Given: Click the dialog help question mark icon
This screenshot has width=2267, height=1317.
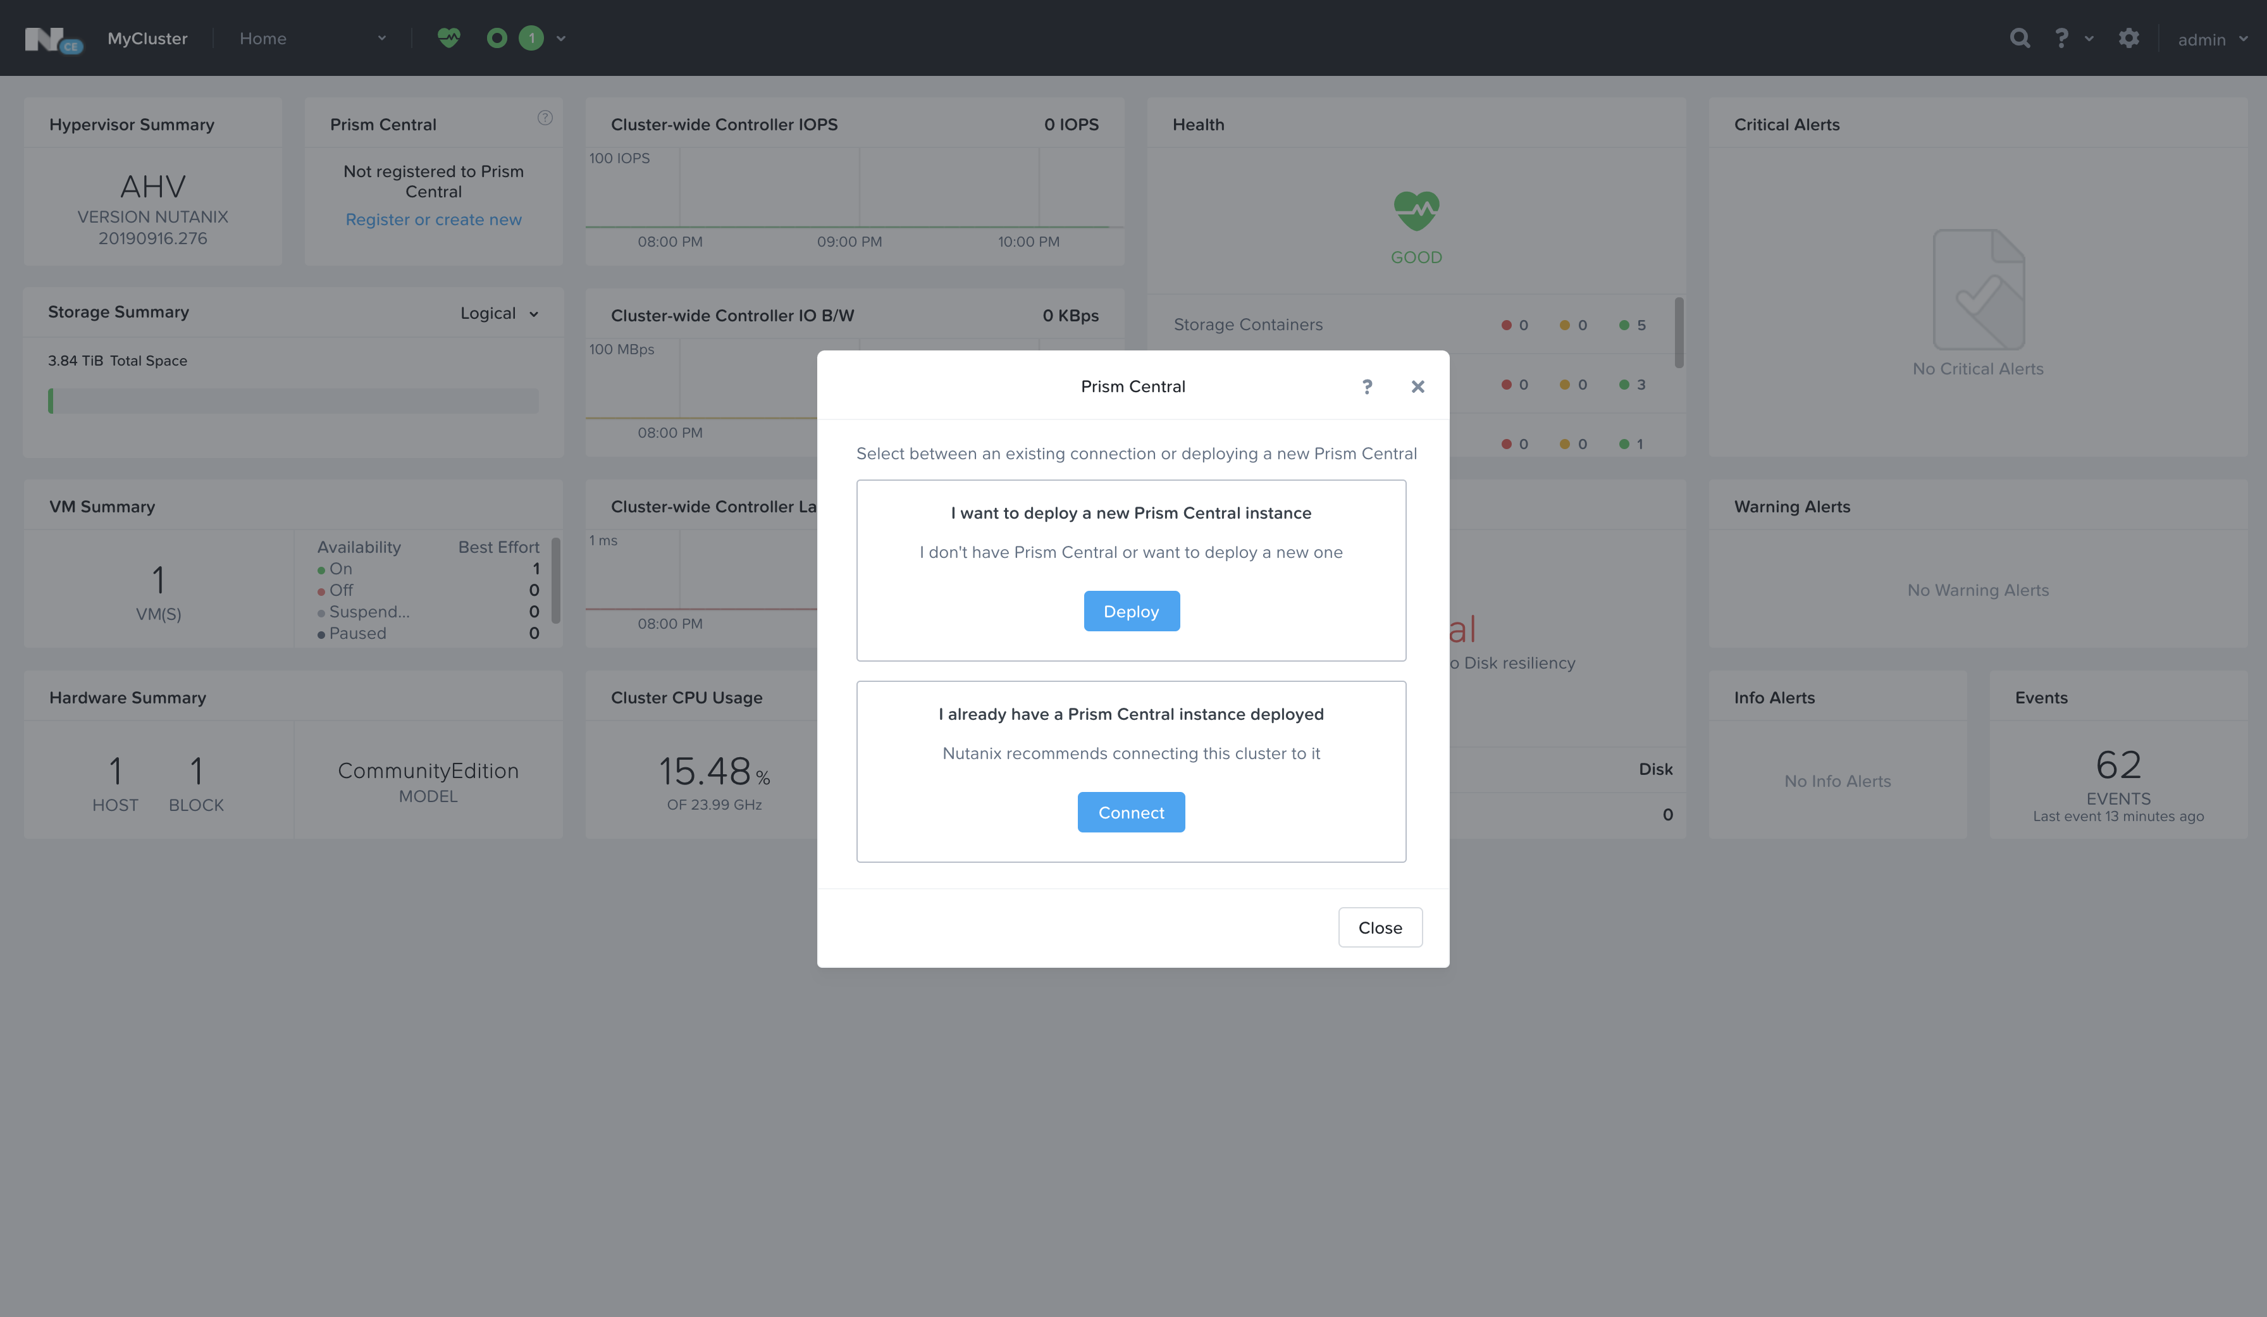Looking at the screenshot, I should [x=1366, y=387].
